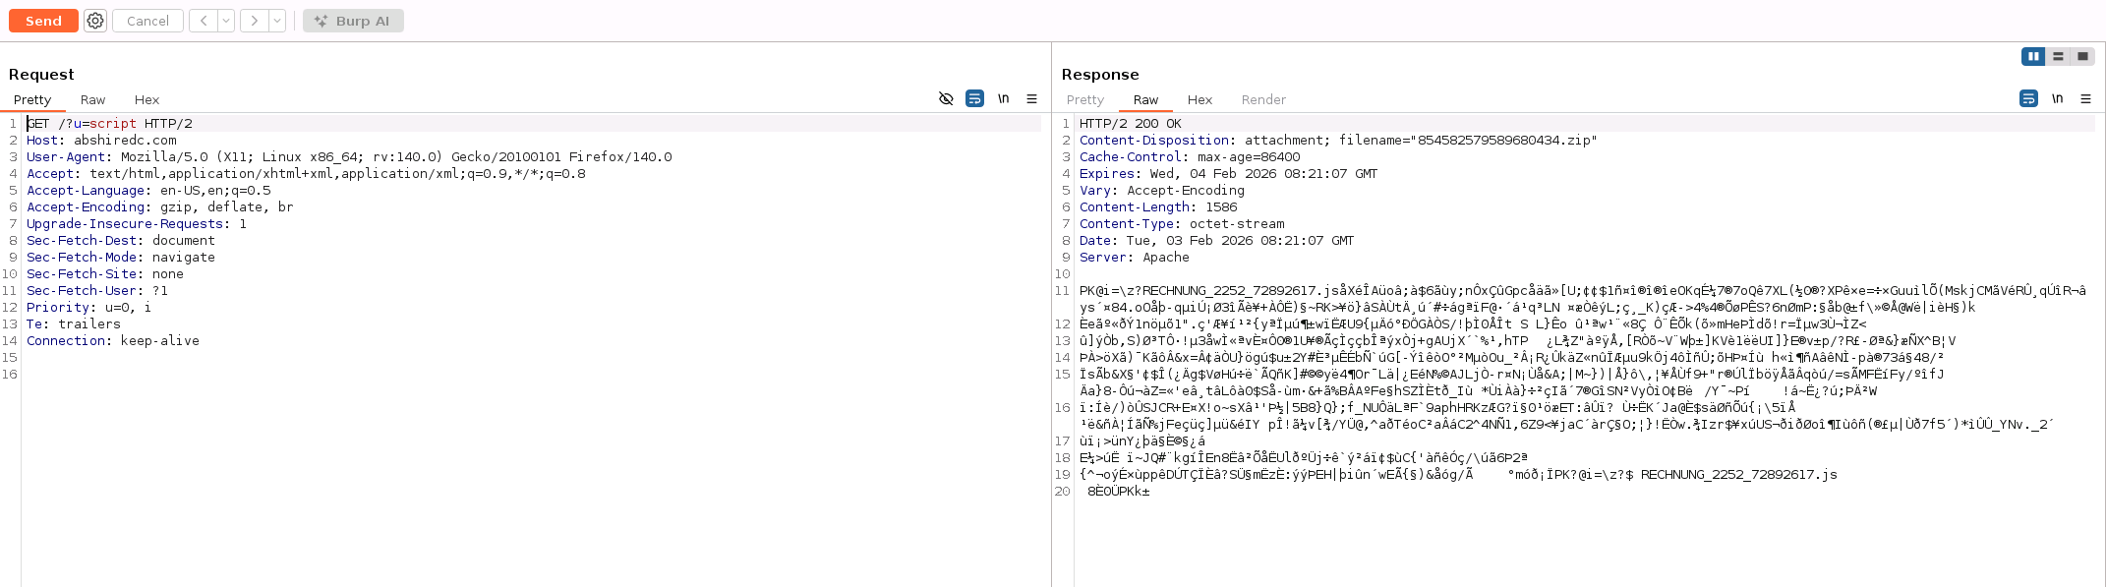Go forward to next request in history
2106x587 pixels.
(255, 21)
